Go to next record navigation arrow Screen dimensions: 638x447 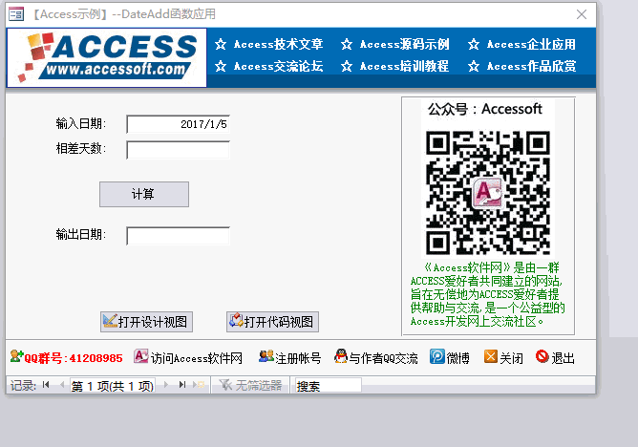(166, 384)
